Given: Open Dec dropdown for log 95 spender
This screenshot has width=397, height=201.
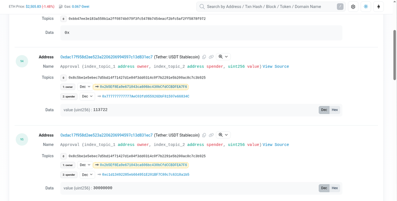Looking at the screenshot, I should click(87, 175).
